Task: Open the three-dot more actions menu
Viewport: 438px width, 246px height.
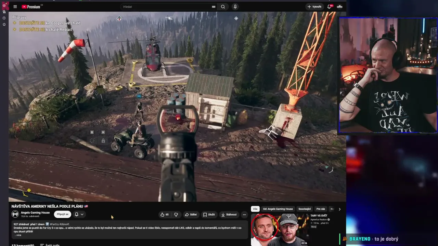Action: pos(244,215)
